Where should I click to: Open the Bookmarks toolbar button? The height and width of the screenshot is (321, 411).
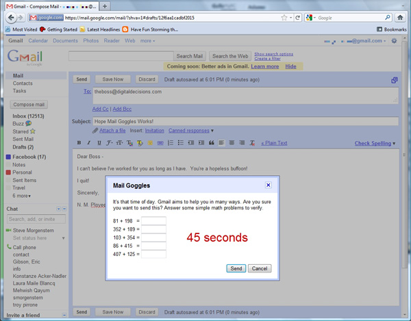[x=392, y=29]
